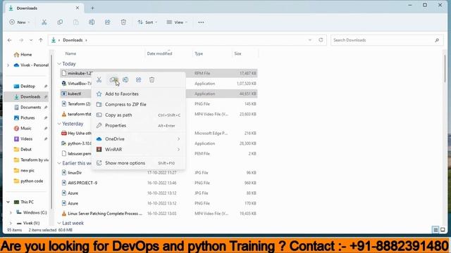Screen dimensions: 451x253
Task: Click the Rename icon in the toolbar
Action: coord(92,22)
